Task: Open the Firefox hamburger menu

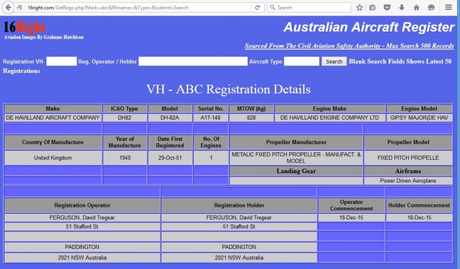Action: 448,7
